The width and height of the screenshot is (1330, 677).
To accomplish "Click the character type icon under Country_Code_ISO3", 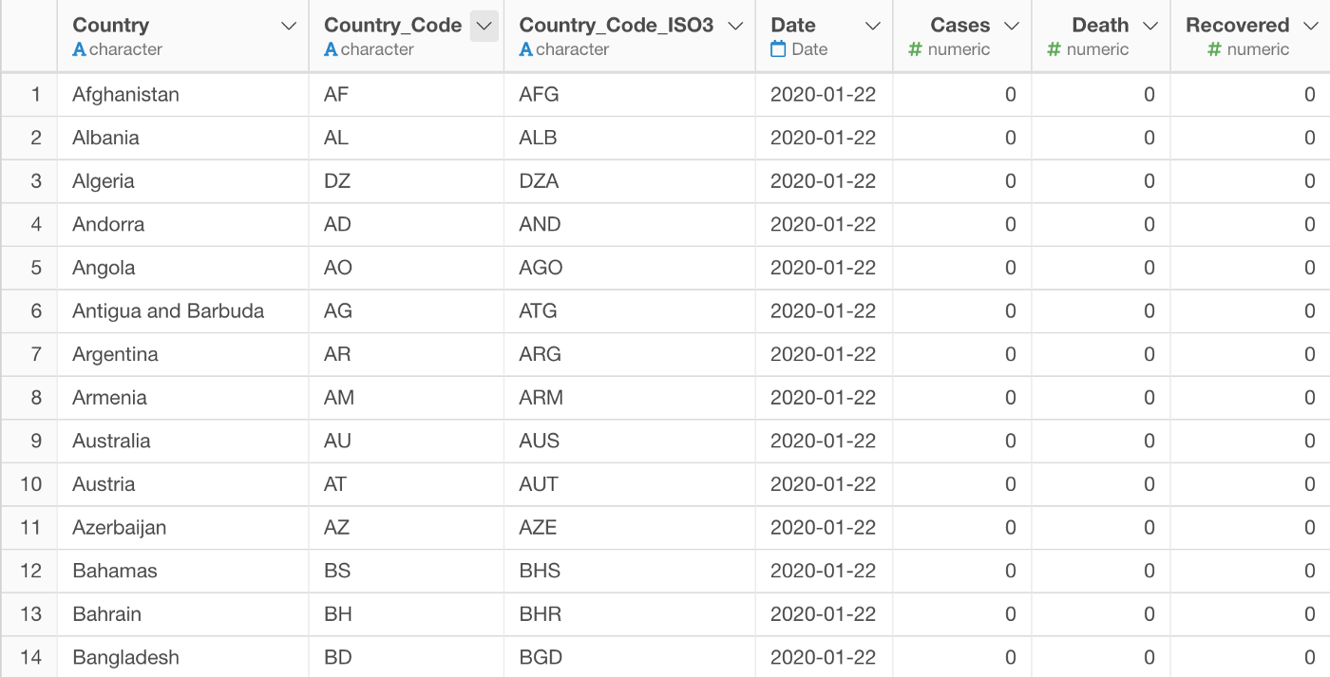I will pos(525,49).
